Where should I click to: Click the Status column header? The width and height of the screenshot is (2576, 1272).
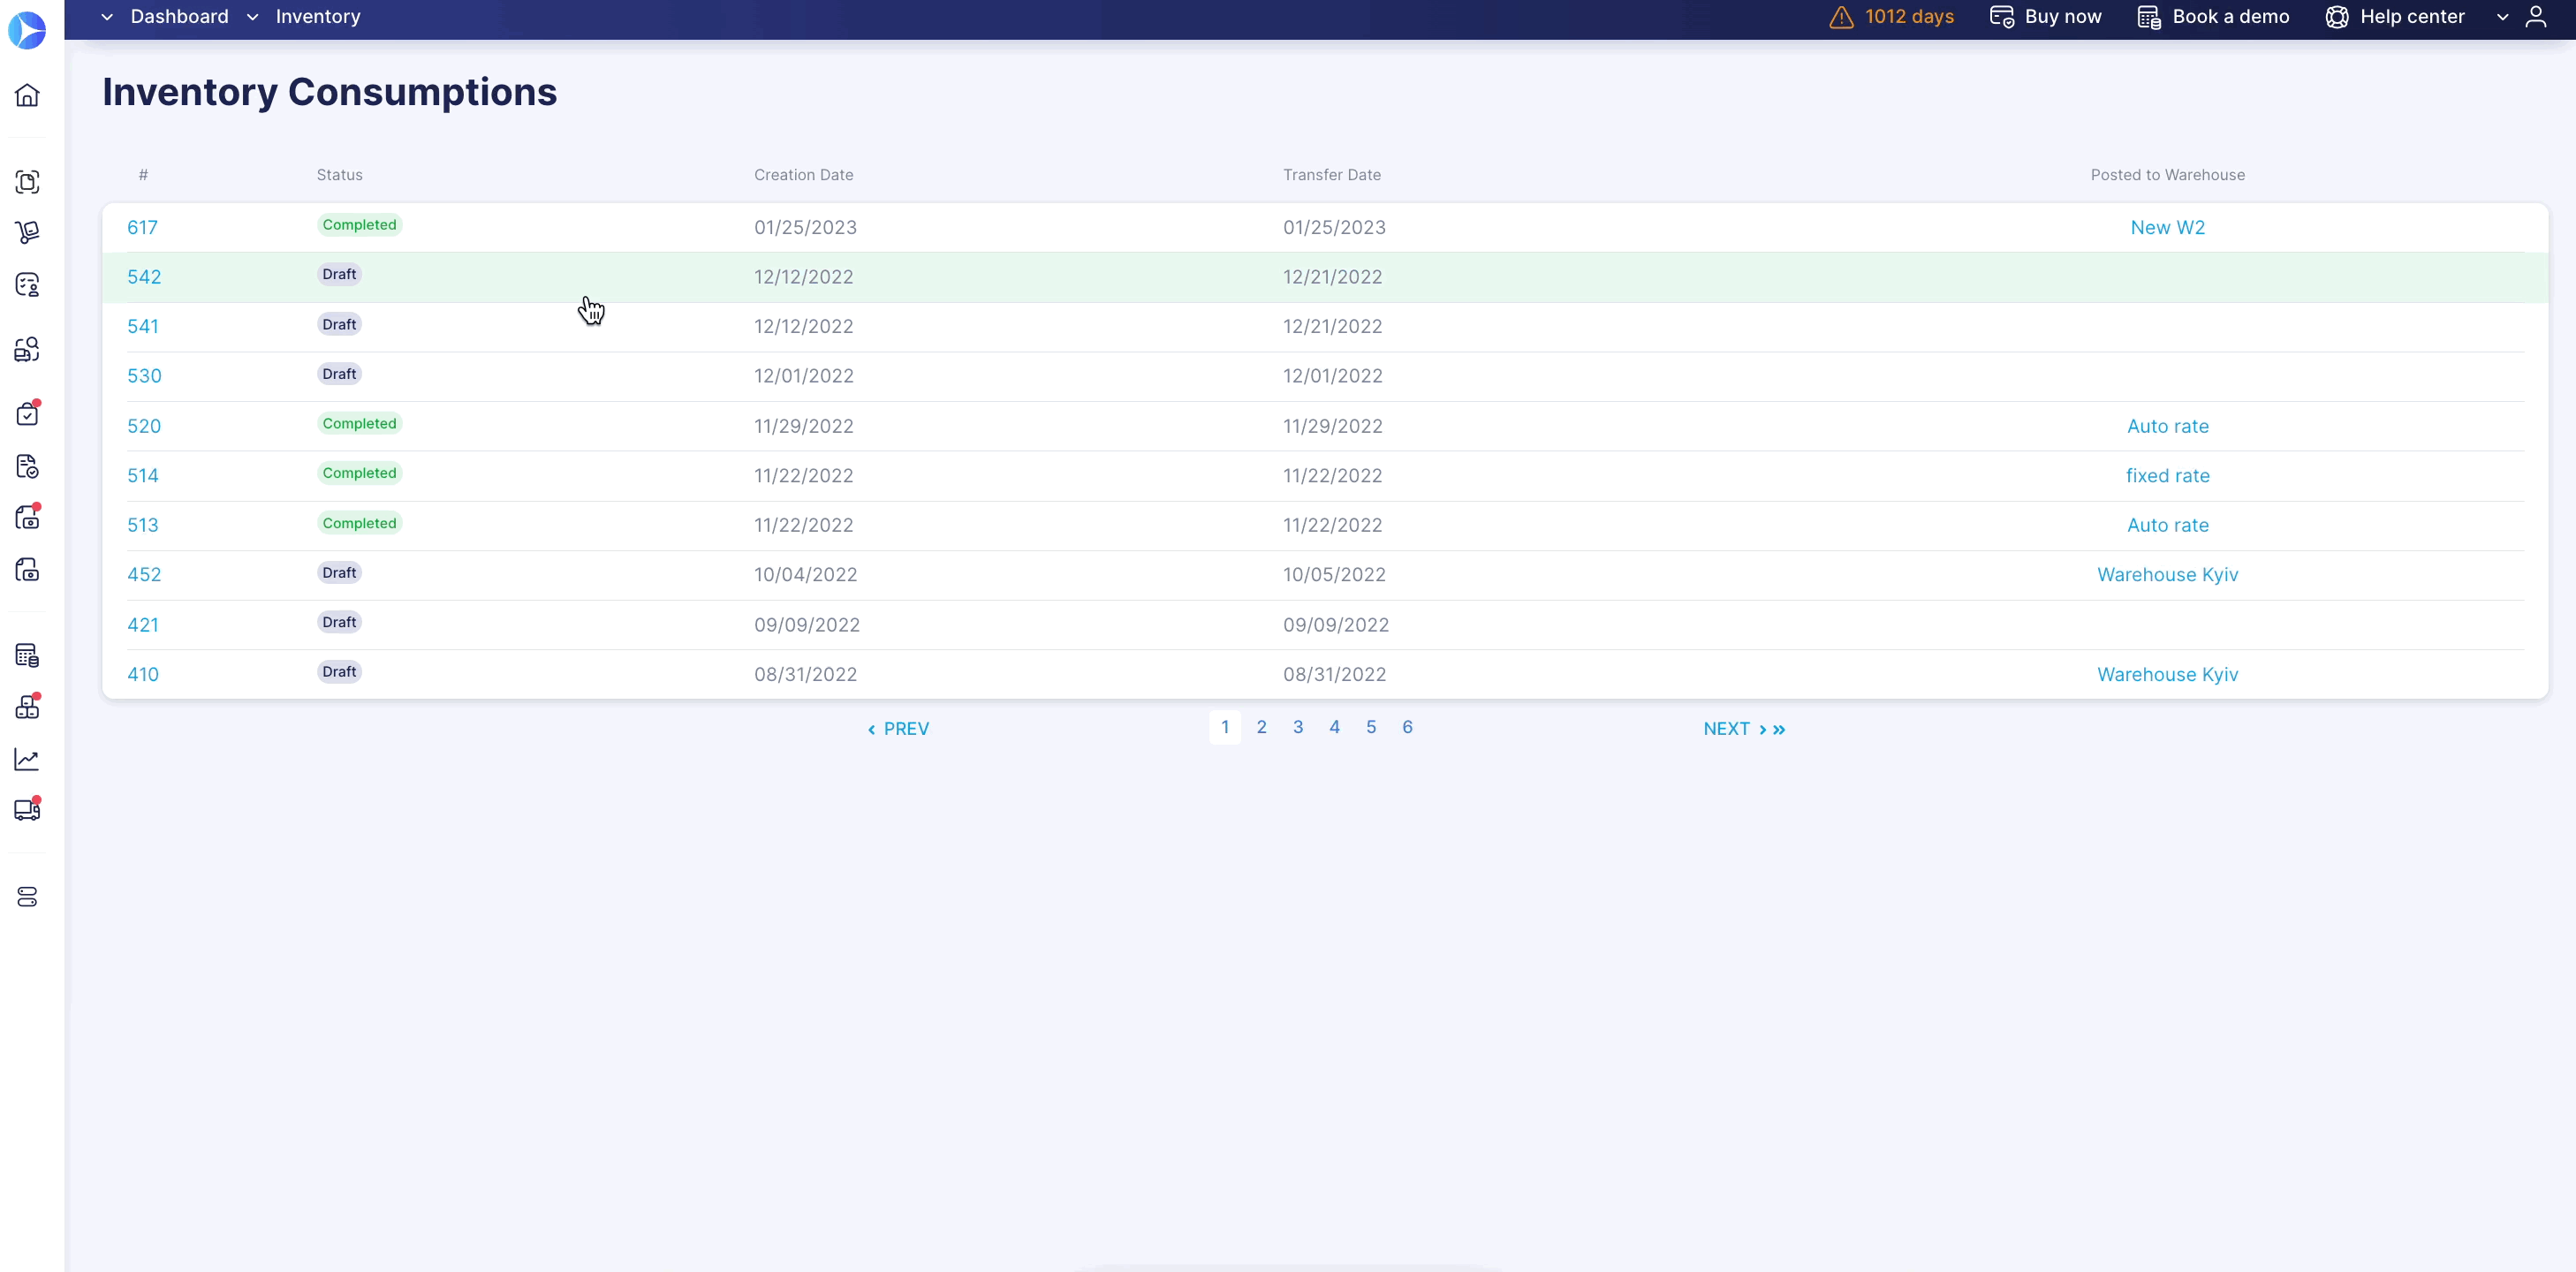(339, 175)
